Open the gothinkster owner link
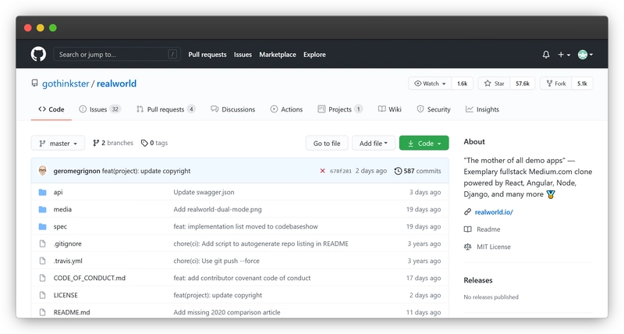Image resolution: width=624 pixels, height=334 pixels. pyautogui.click(x=66, y=83)
